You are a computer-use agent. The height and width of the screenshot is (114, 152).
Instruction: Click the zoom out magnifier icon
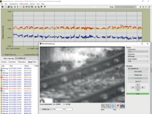pyautogui.click(x=108, y=106)
